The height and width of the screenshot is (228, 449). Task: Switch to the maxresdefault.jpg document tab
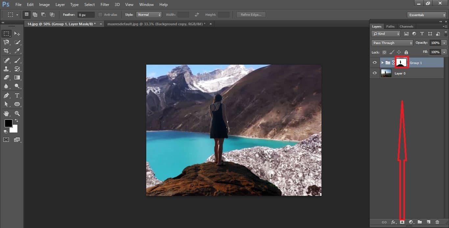[154, 24]
